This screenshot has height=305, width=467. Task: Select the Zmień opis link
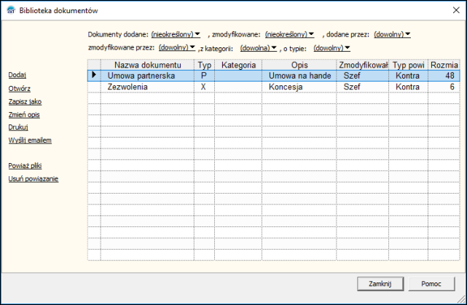point(24,115)
